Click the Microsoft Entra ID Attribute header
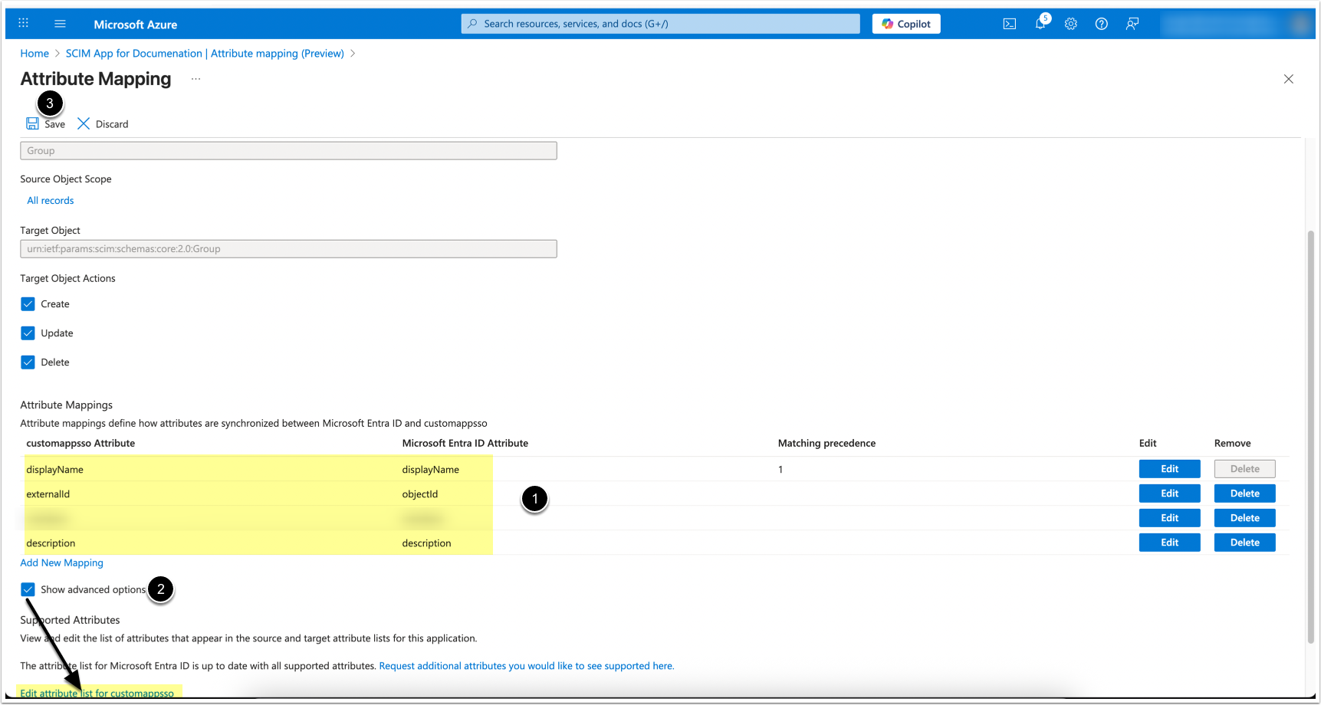1321x705 pixels. click(465, 444)
